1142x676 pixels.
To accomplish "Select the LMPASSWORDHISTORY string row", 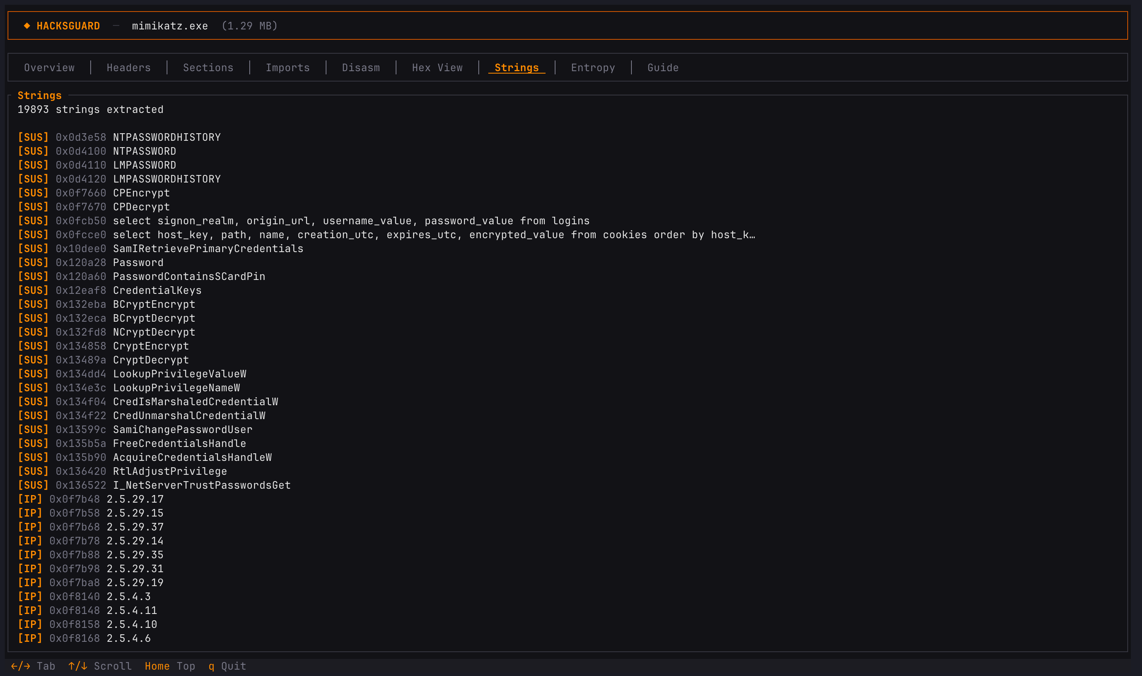I will [119, 179].
